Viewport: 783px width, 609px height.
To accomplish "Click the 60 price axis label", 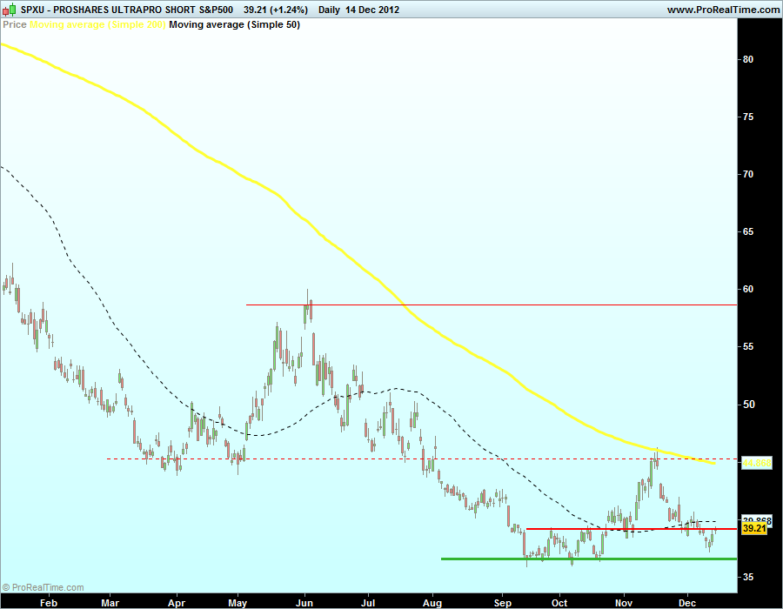I will pos(748,289).
